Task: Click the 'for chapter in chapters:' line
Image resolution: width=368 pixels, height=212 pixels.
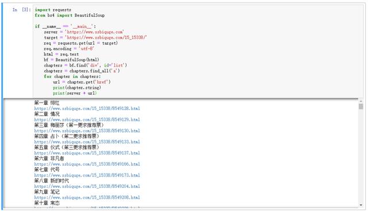Action: click(x=72, y=77)
